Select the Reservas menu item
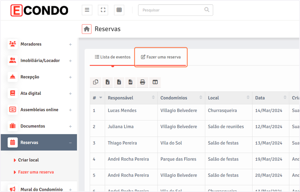 (39, 142)
